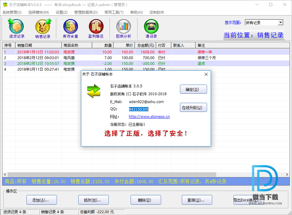Click the 退货 remark cell
This screenshot has width=292, height=215.
(x=201, y=63)
